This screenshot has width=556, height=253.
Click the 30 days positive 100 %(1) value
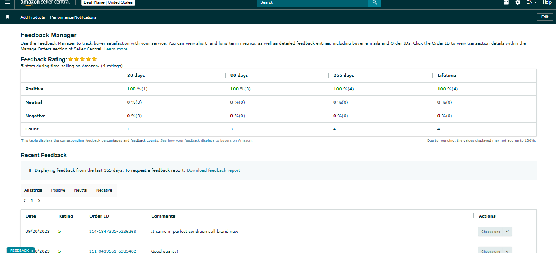pyautogui.click(x=137, y=89)
